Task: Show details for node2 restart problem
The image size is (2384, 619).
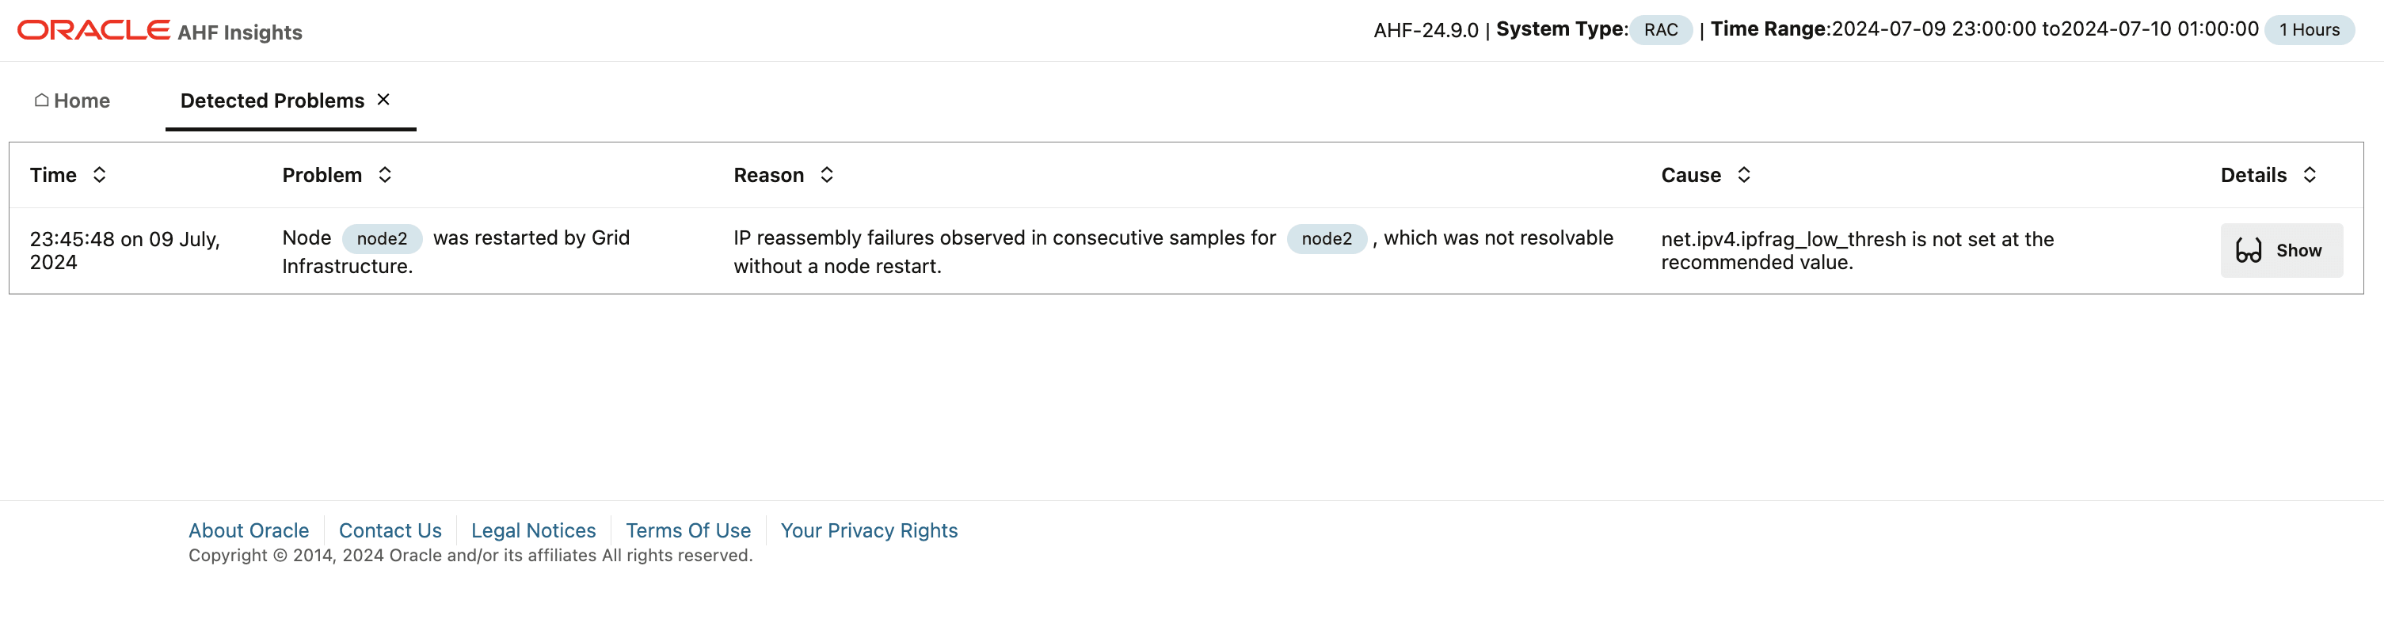Action: click(2282, 251)
